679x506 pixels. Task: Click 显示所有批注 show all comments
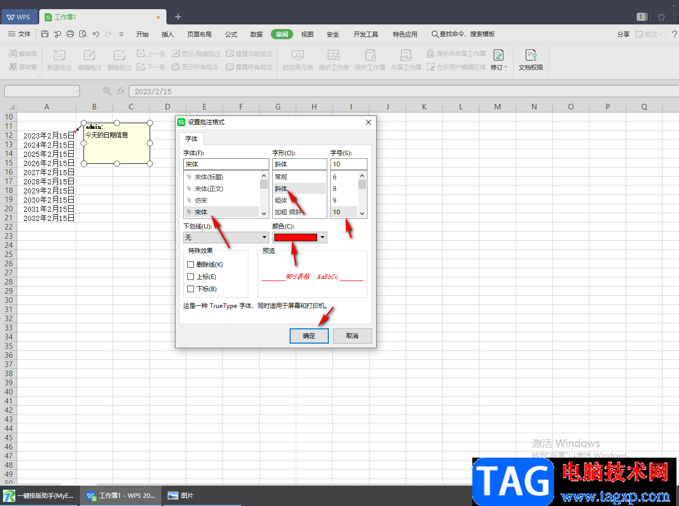click(195, 67)
